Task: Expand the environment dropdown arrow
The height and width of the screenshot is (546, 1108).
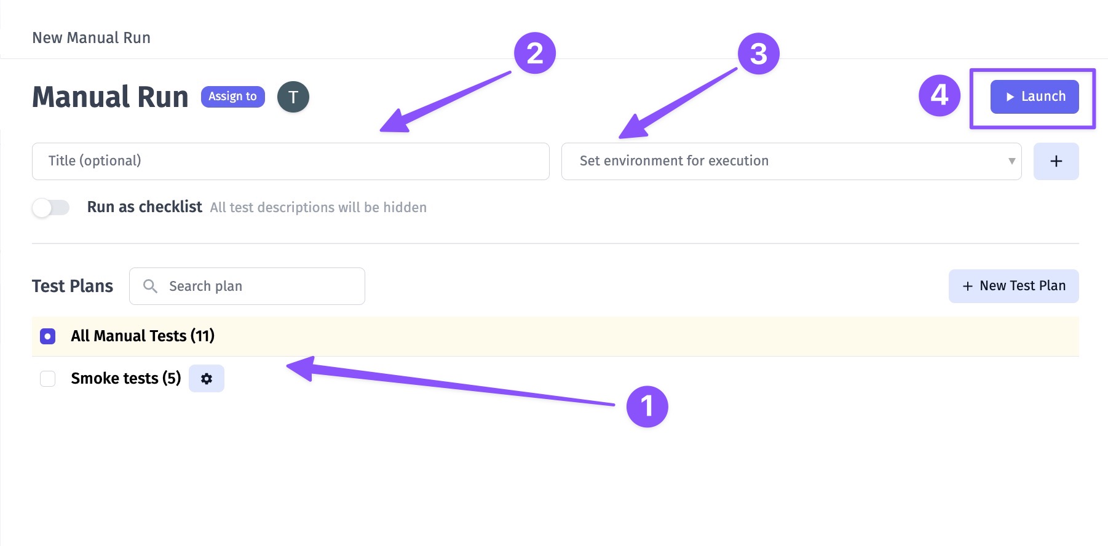Action: coord(1011,161)
